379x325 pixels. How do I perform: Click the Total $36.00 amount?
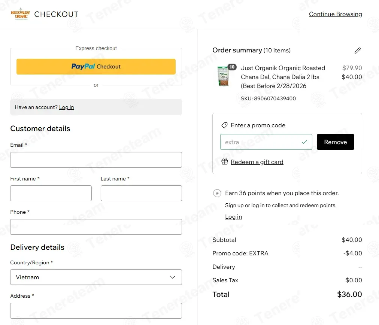[x=349, y=294]
